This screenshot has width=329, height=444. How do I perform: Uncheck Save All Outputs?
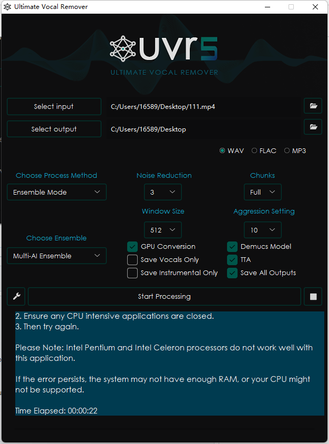click(x=232, y=273)
